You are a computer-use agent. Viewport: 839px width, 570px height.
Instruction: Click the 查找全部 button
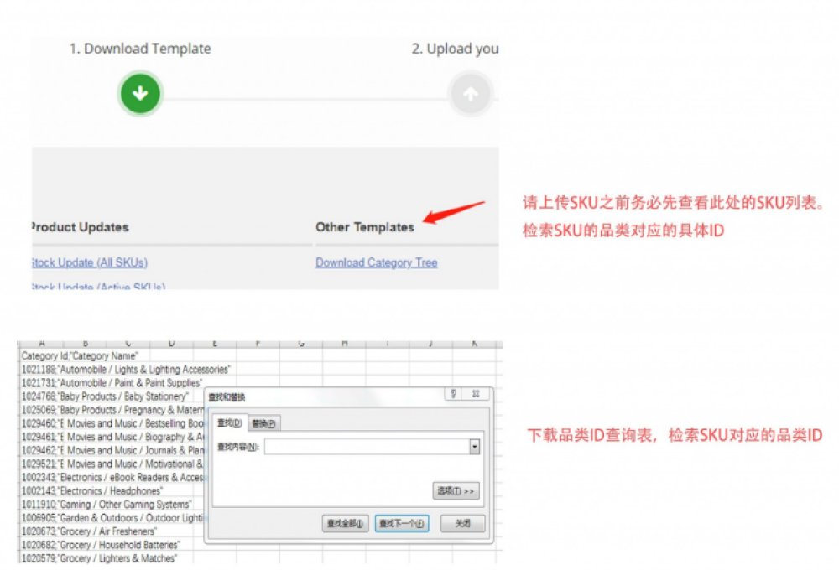(x=345, y=524)
